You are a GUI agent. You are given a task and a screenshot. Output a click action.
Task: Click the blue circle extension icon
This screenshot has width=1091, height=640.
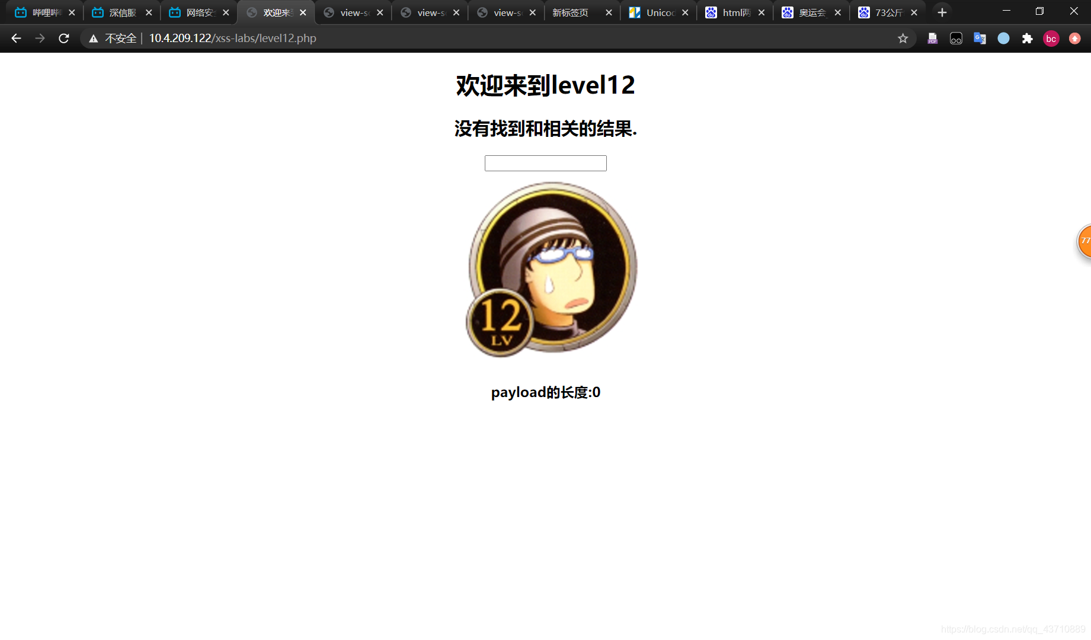[1003, 38]
